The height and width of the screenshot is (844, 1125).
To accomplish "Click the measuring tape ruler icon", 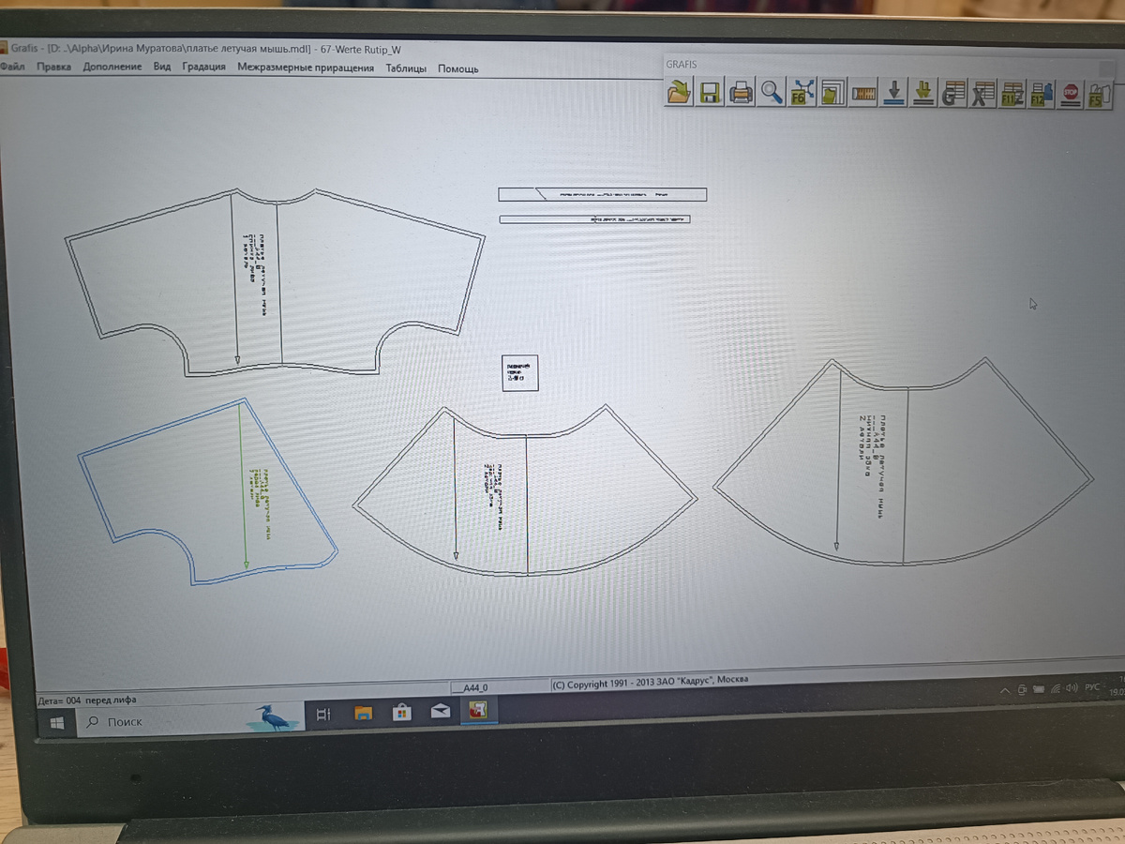I will click(x=862, y=93).
